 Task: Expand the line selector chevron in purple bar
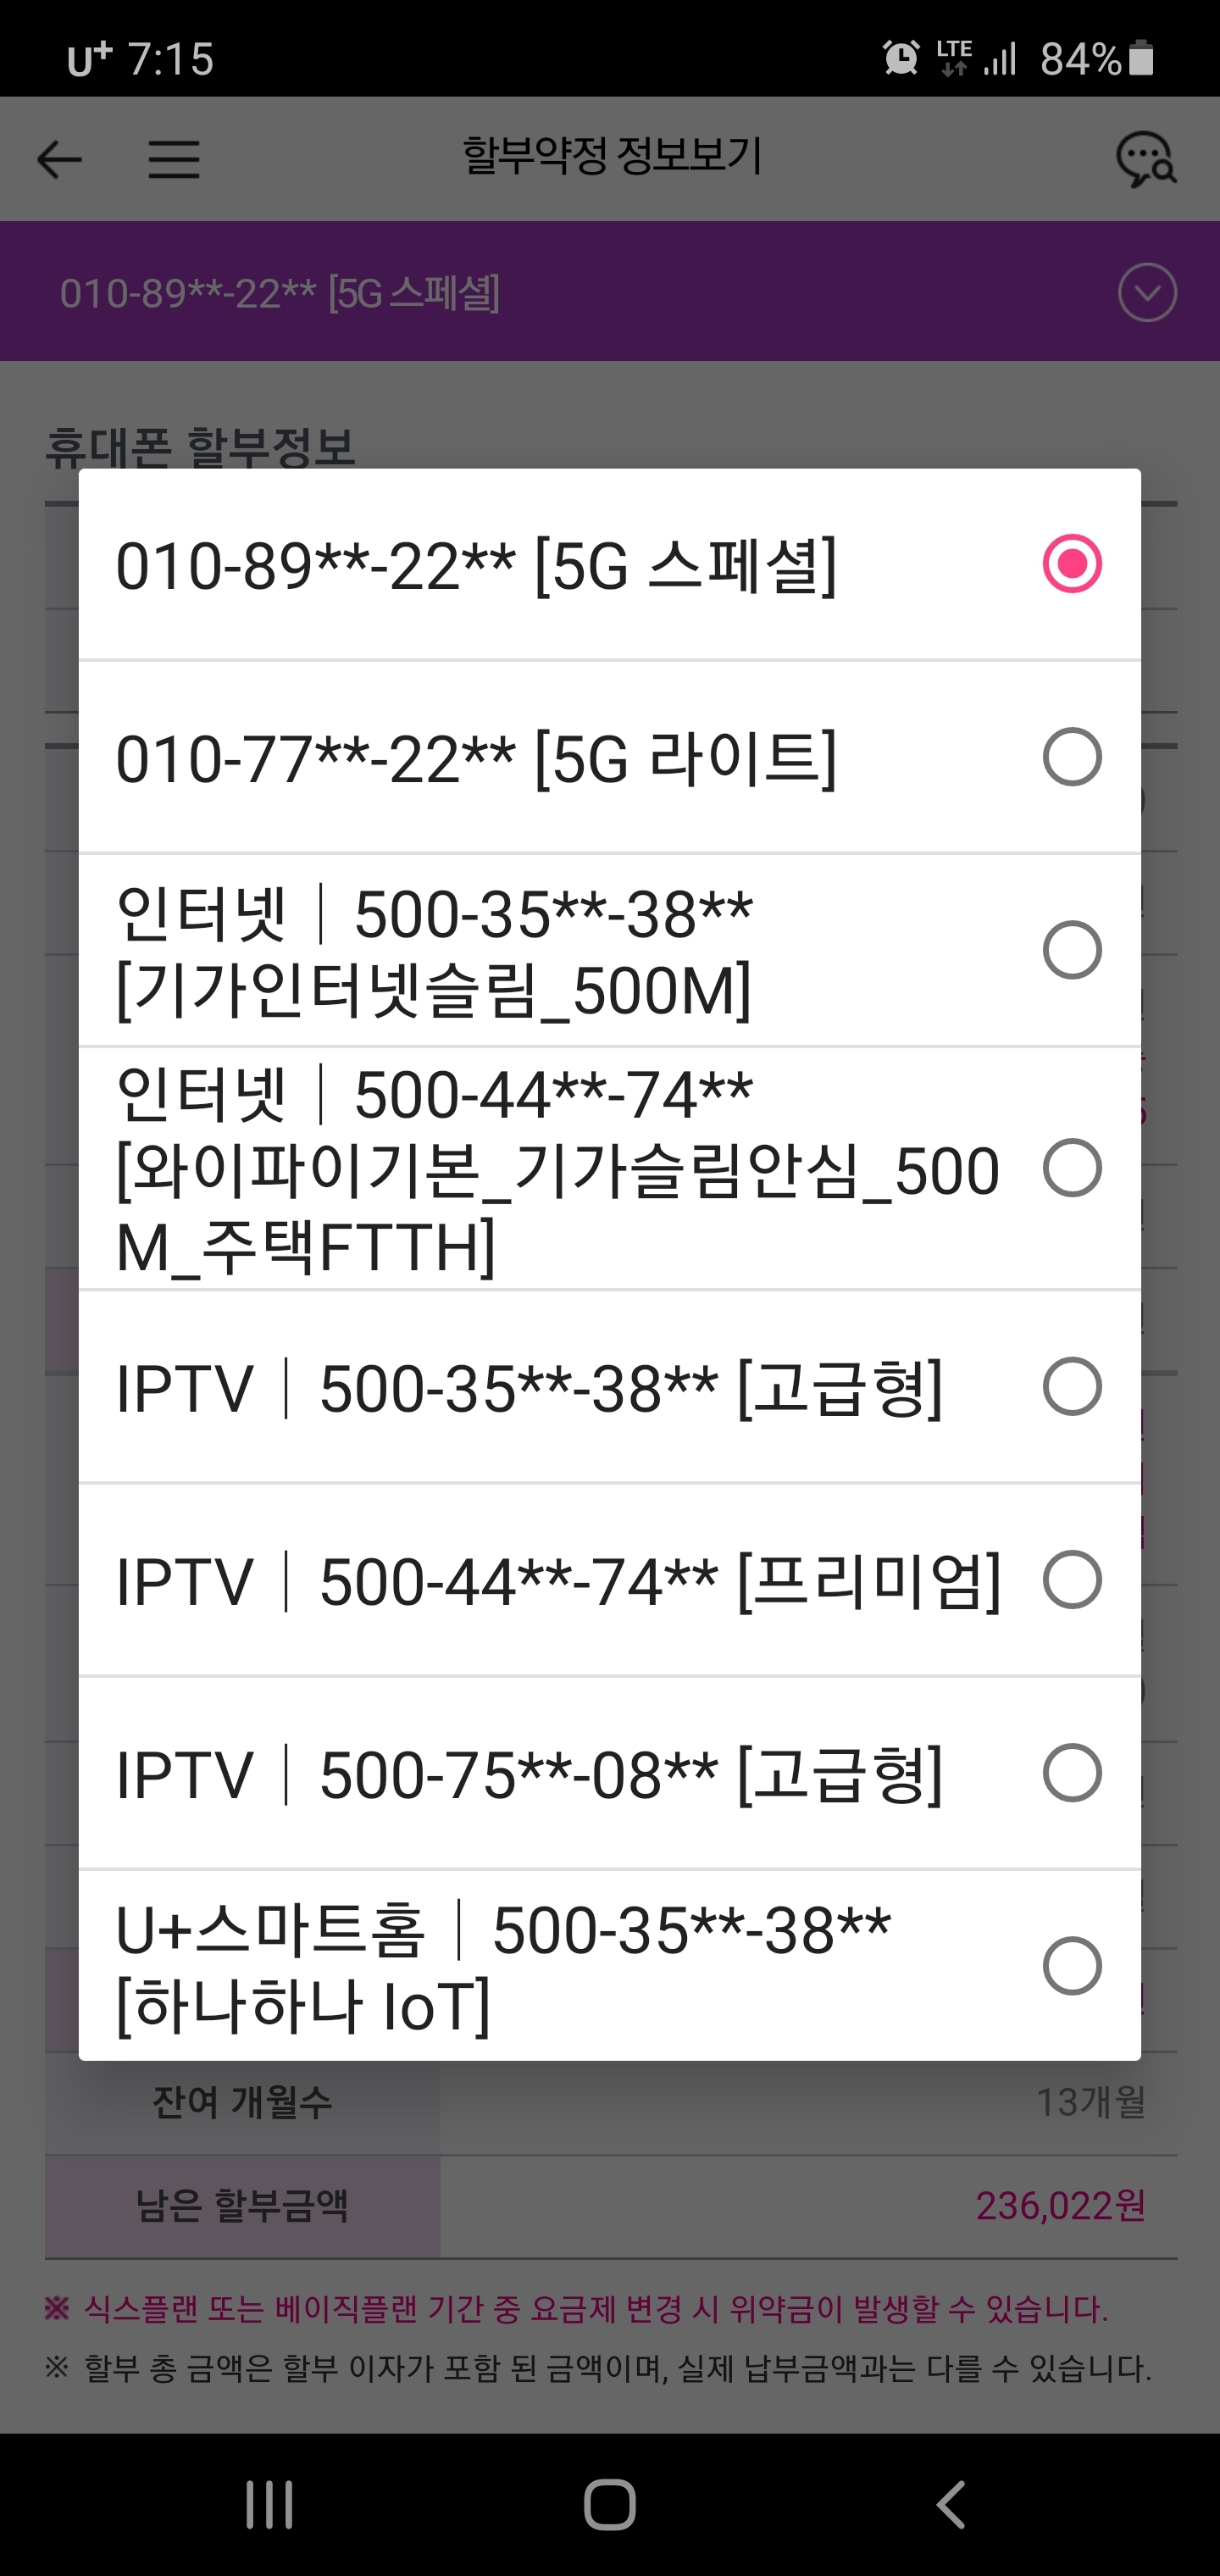click(x=1147, y=292)
